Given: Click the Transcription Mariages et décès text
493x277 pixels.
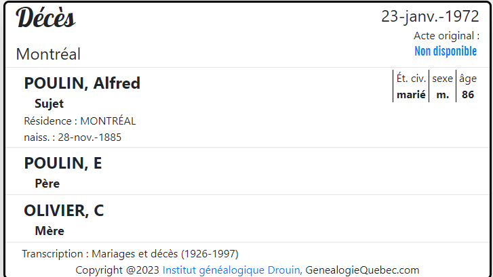Looking at the screenshot, I should 130,254.
